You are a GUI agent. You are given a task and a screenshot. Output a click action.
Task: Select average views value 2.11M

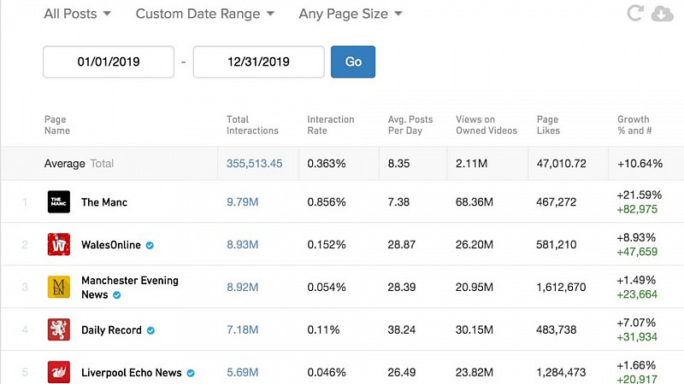tap(471, 164)
